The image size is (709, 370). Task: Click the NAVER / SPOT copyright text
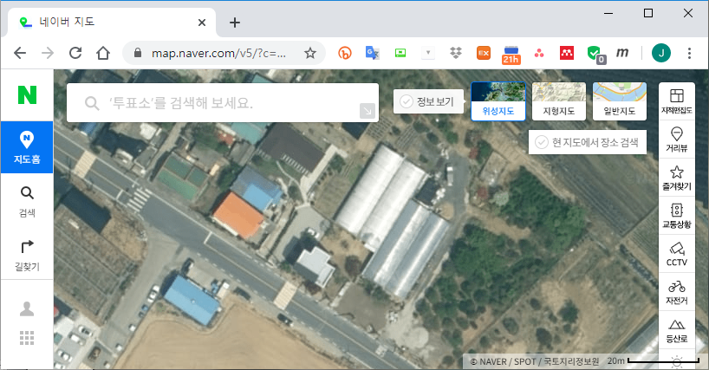[x=535, y=361]
